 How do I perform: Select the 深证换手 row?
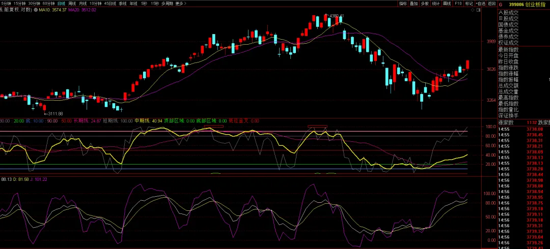pyautogui.click(x=508, y=115)
